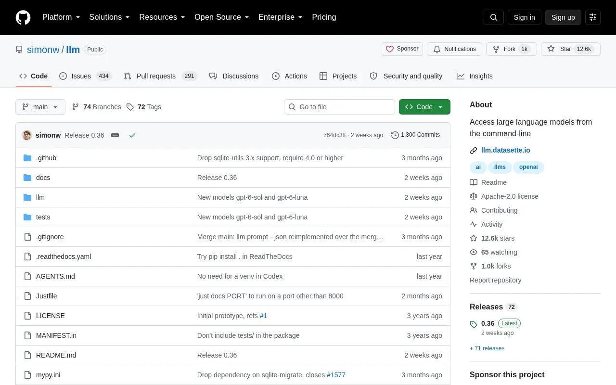The image size is (616, 385).
Task: Open the Justfile entry
Action: (x=46, y=296)
